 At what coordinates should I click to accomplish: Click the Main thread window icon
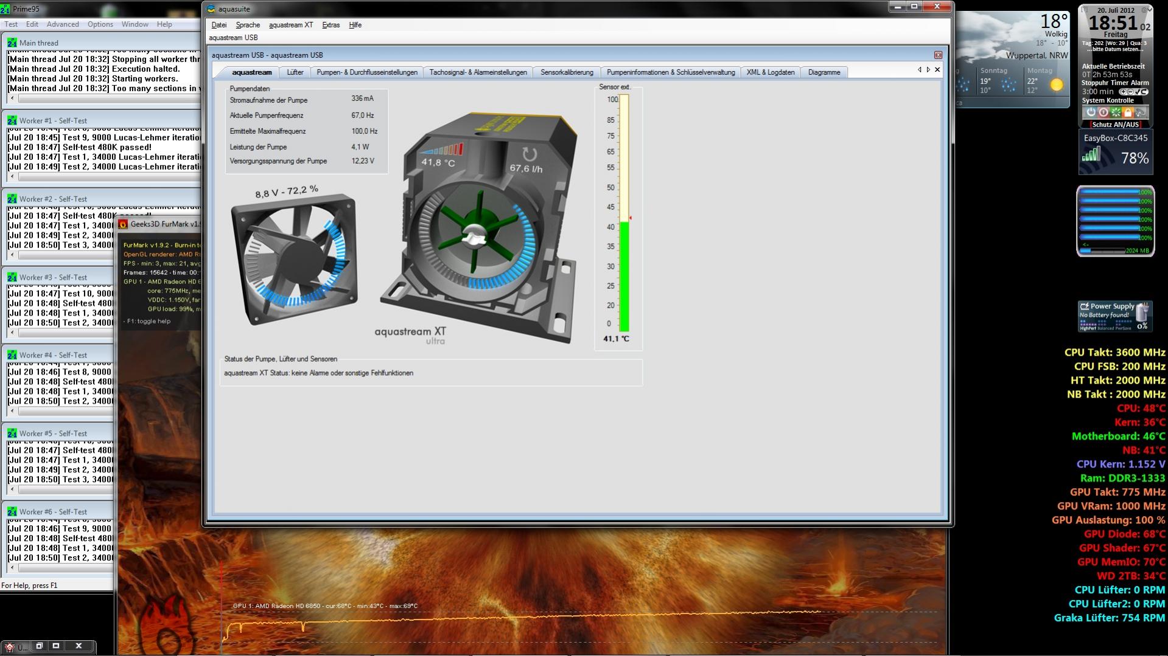tap(12, 43)
